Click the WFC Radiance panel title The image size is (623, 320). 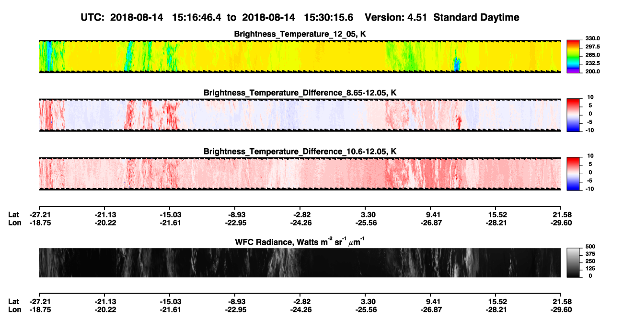click(300, 242)
